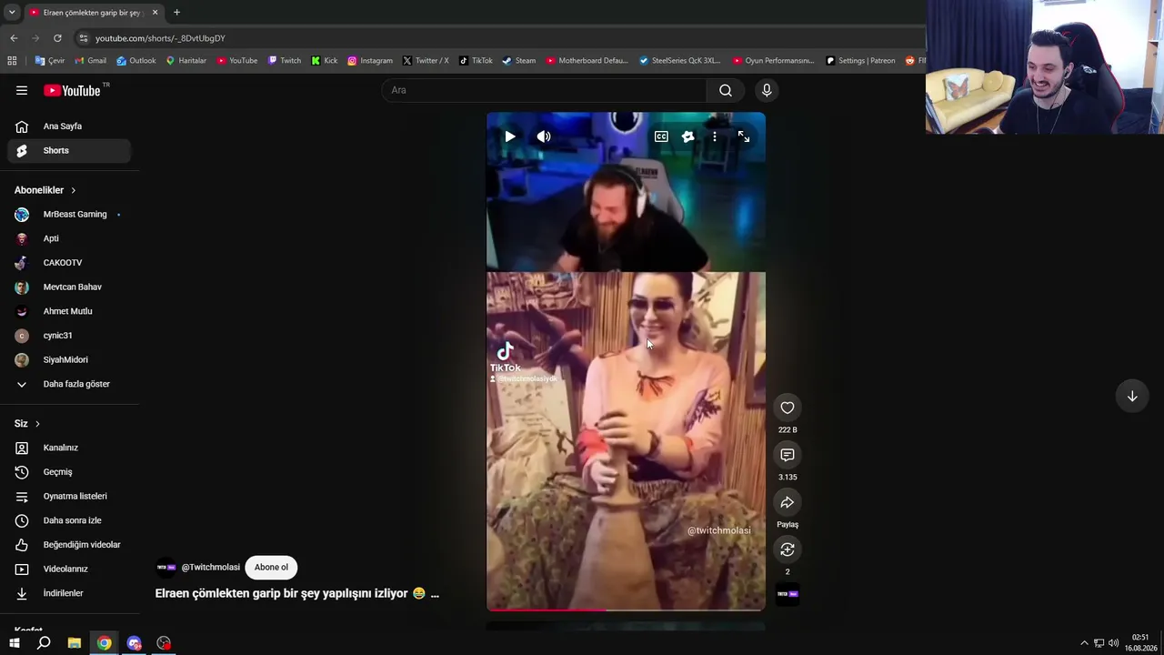Open the Gmail bookmark
The image size is (1164, 655).
[x=90, y=61]
